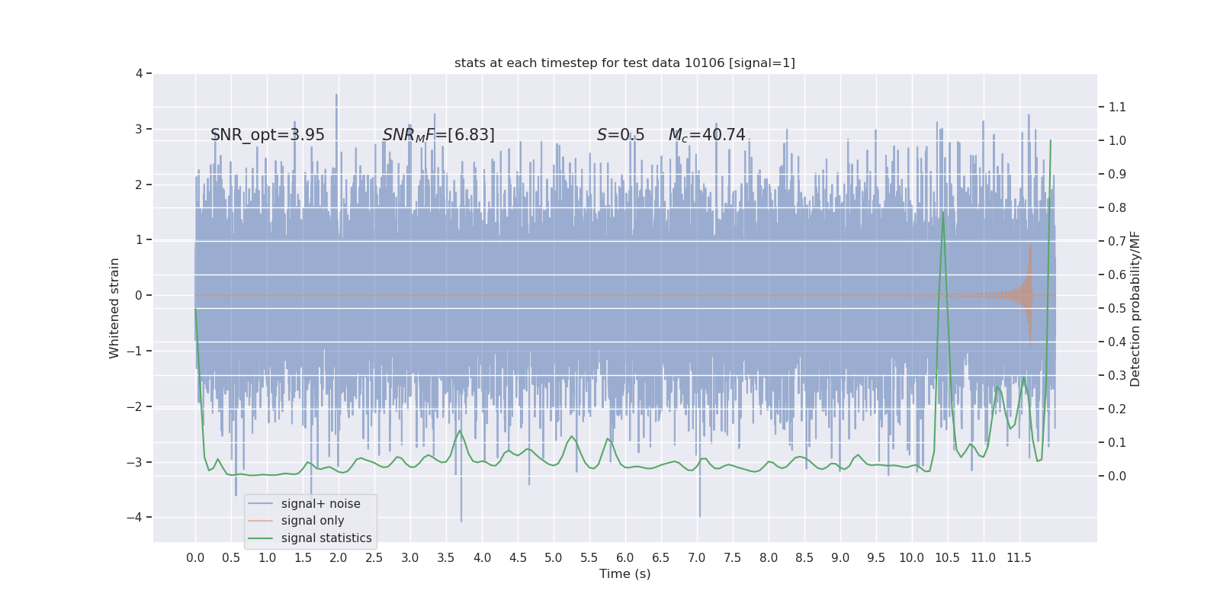Viewport: 1220px width, 610px height.
Task: Click Whitened strain axis tick label 1
Action: pyautogui.click(x=139, y=239)
